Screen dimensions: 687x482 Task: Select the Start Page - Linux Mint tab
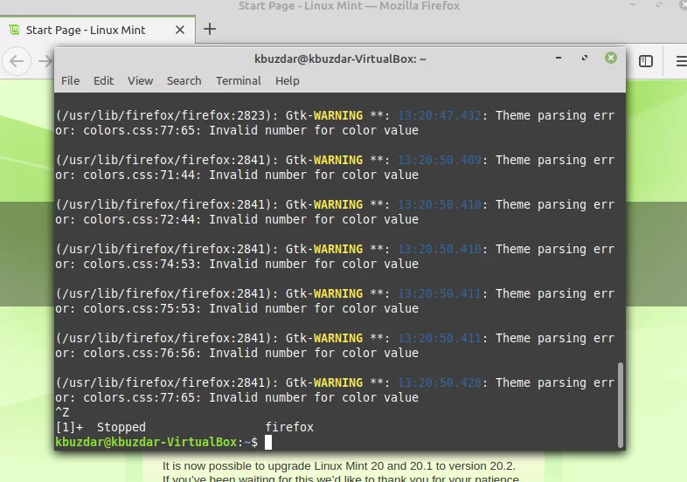[x=97, y=30]
